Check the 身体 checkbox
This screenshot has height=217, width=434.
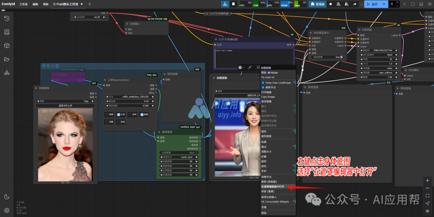pyautogui.click(x=130, y=115)
